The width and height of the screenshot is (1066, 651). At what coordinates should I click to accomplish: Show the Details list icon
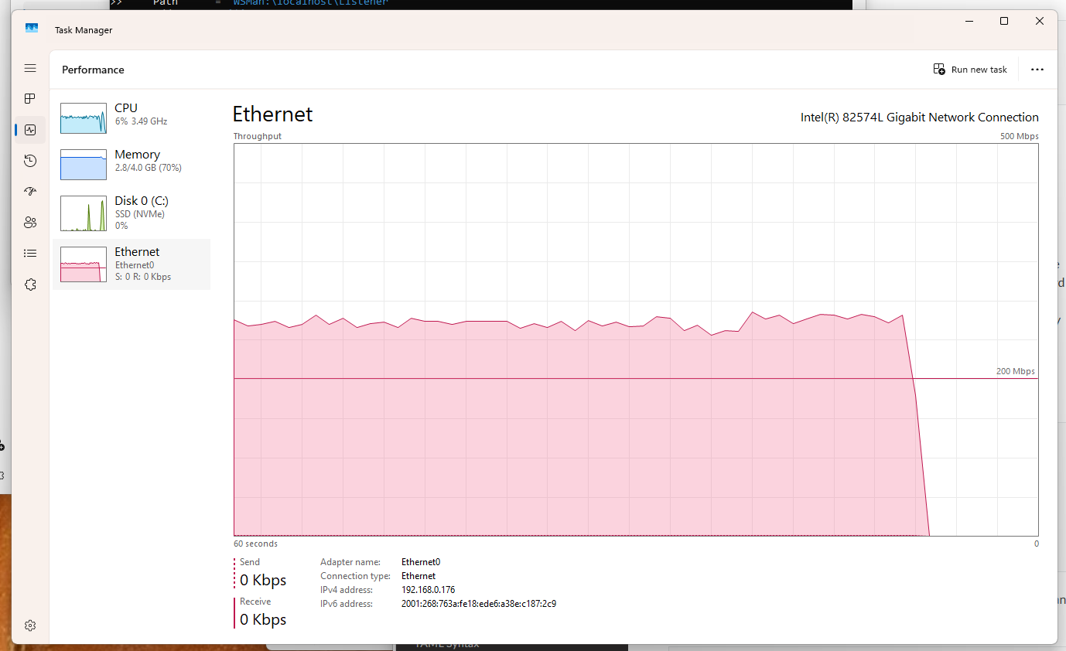(30, 253)
